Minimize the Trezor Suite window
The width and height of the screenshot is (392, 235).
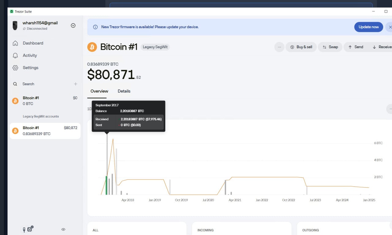(x=374, y=11)
